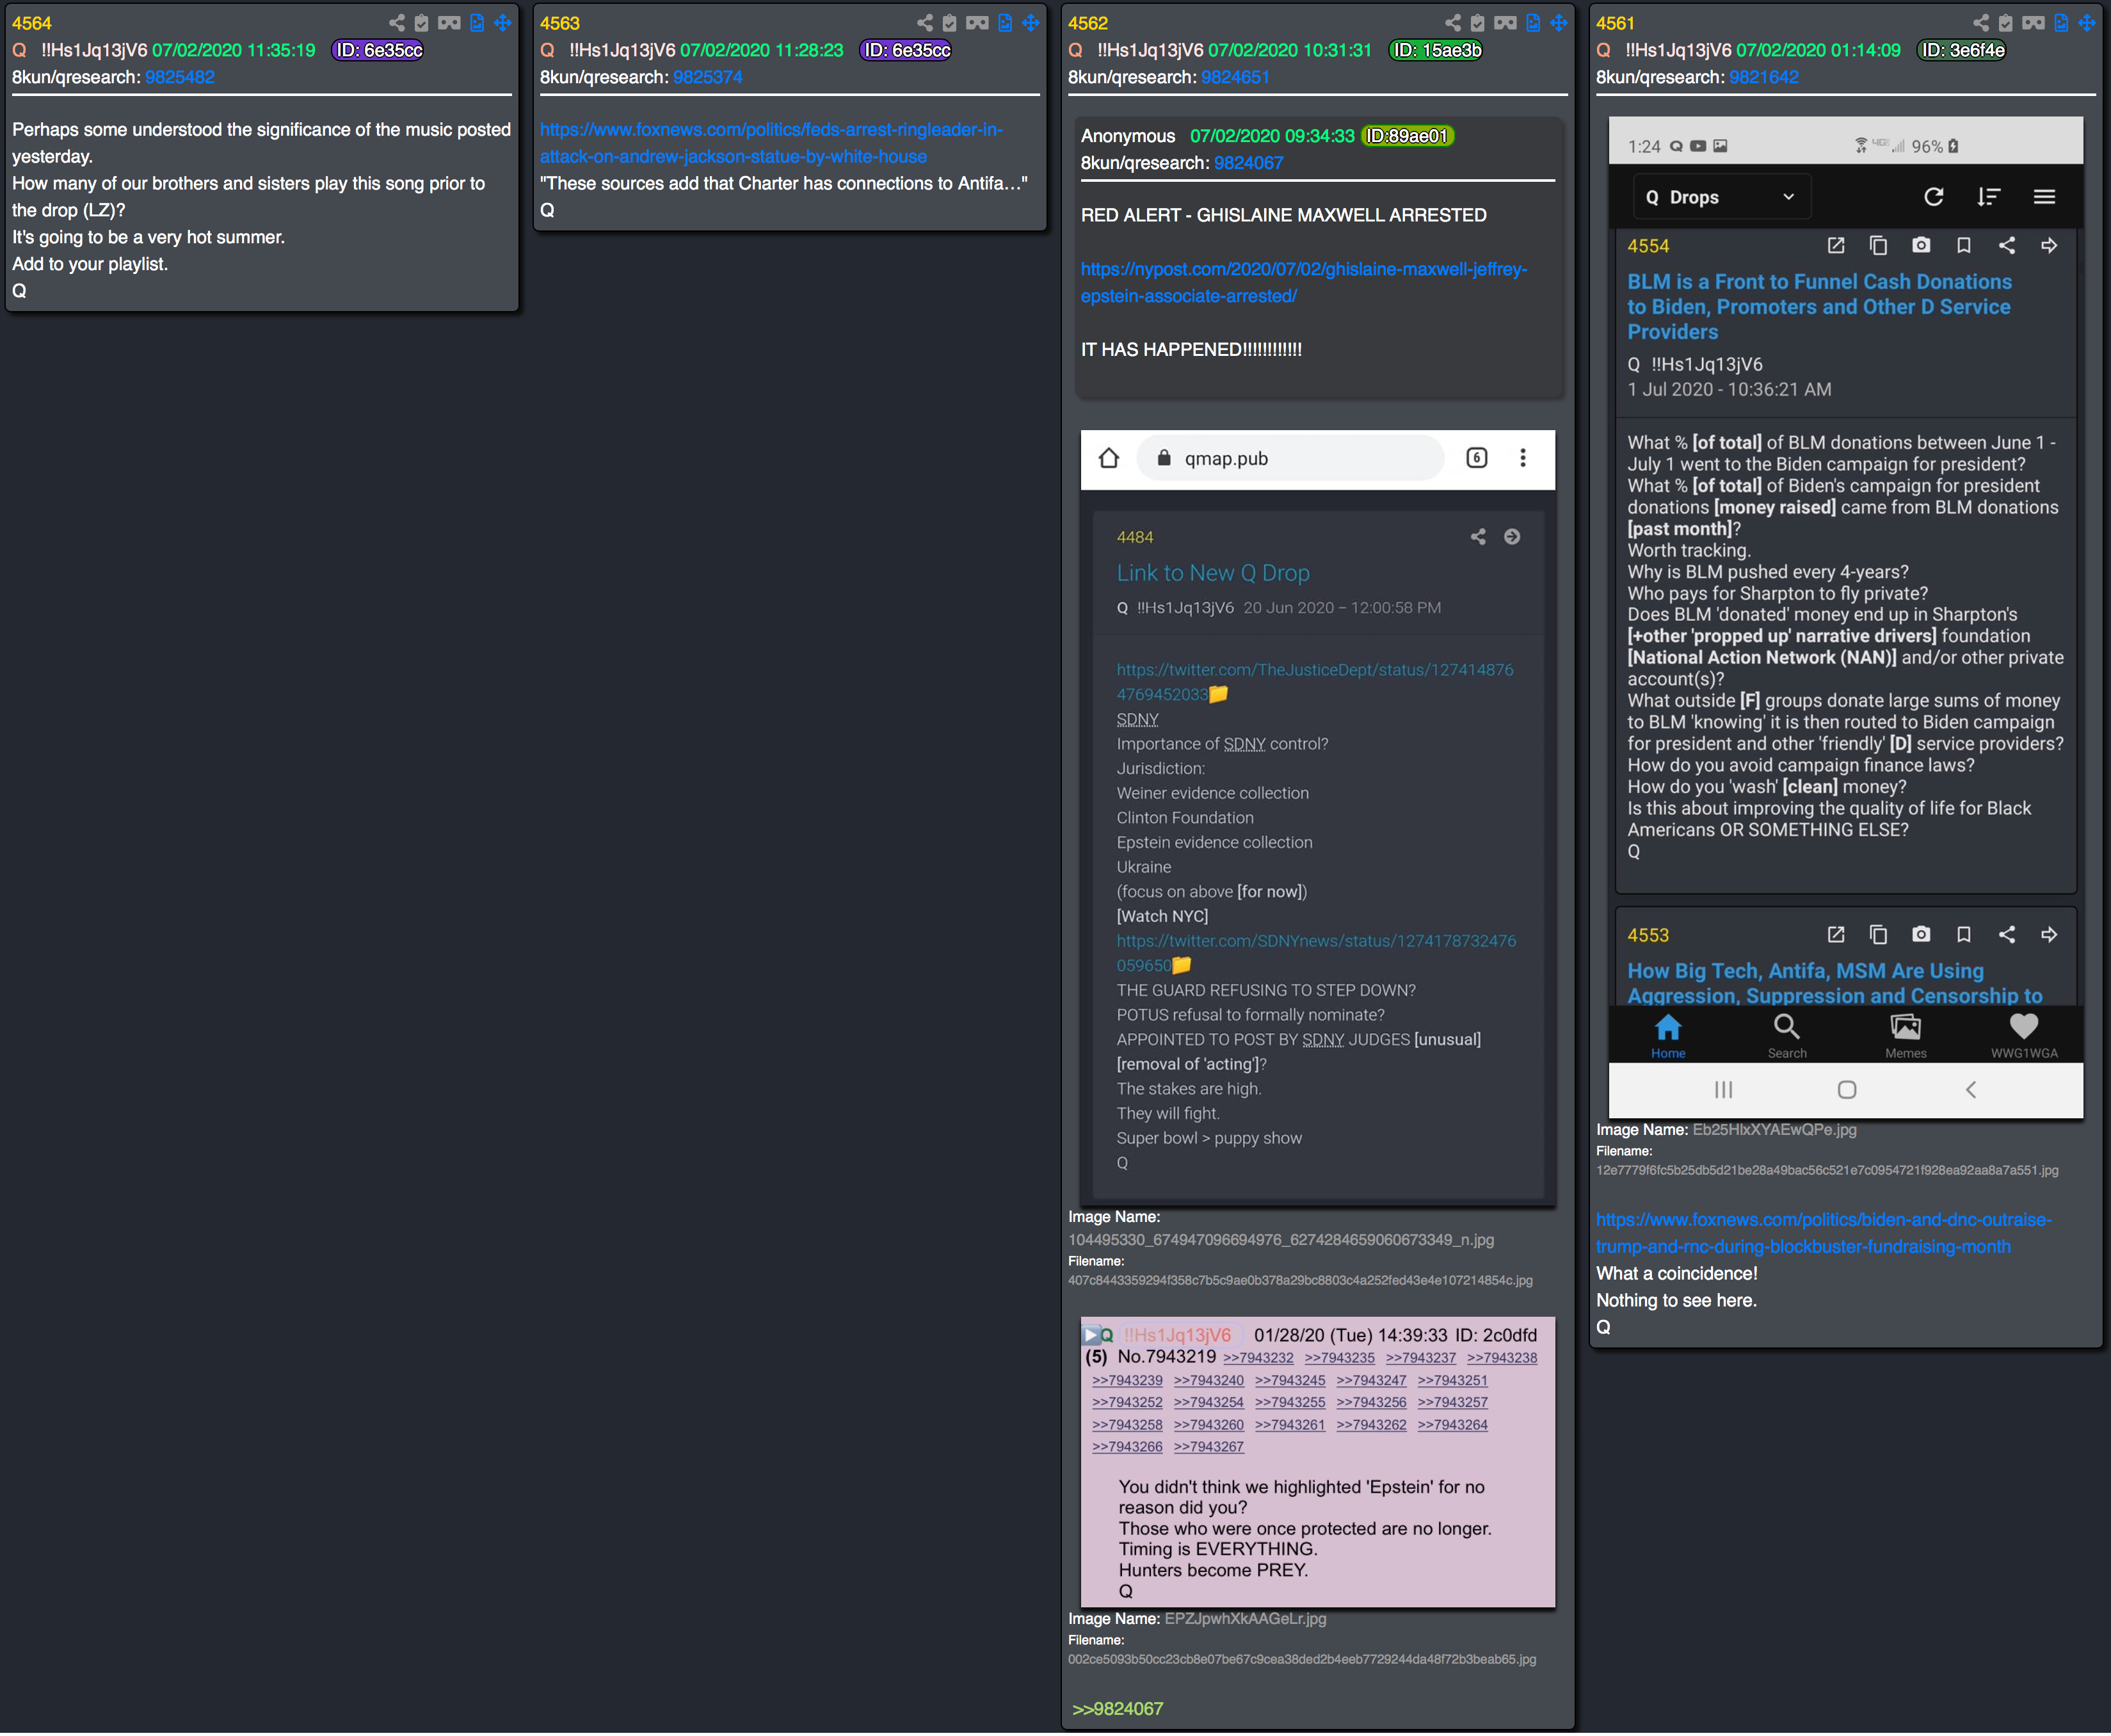The width and height of the screenshot is (2111, 1736).
Task: Click bookmark icon on drop 4554
Action: (x=1964, y=245)
